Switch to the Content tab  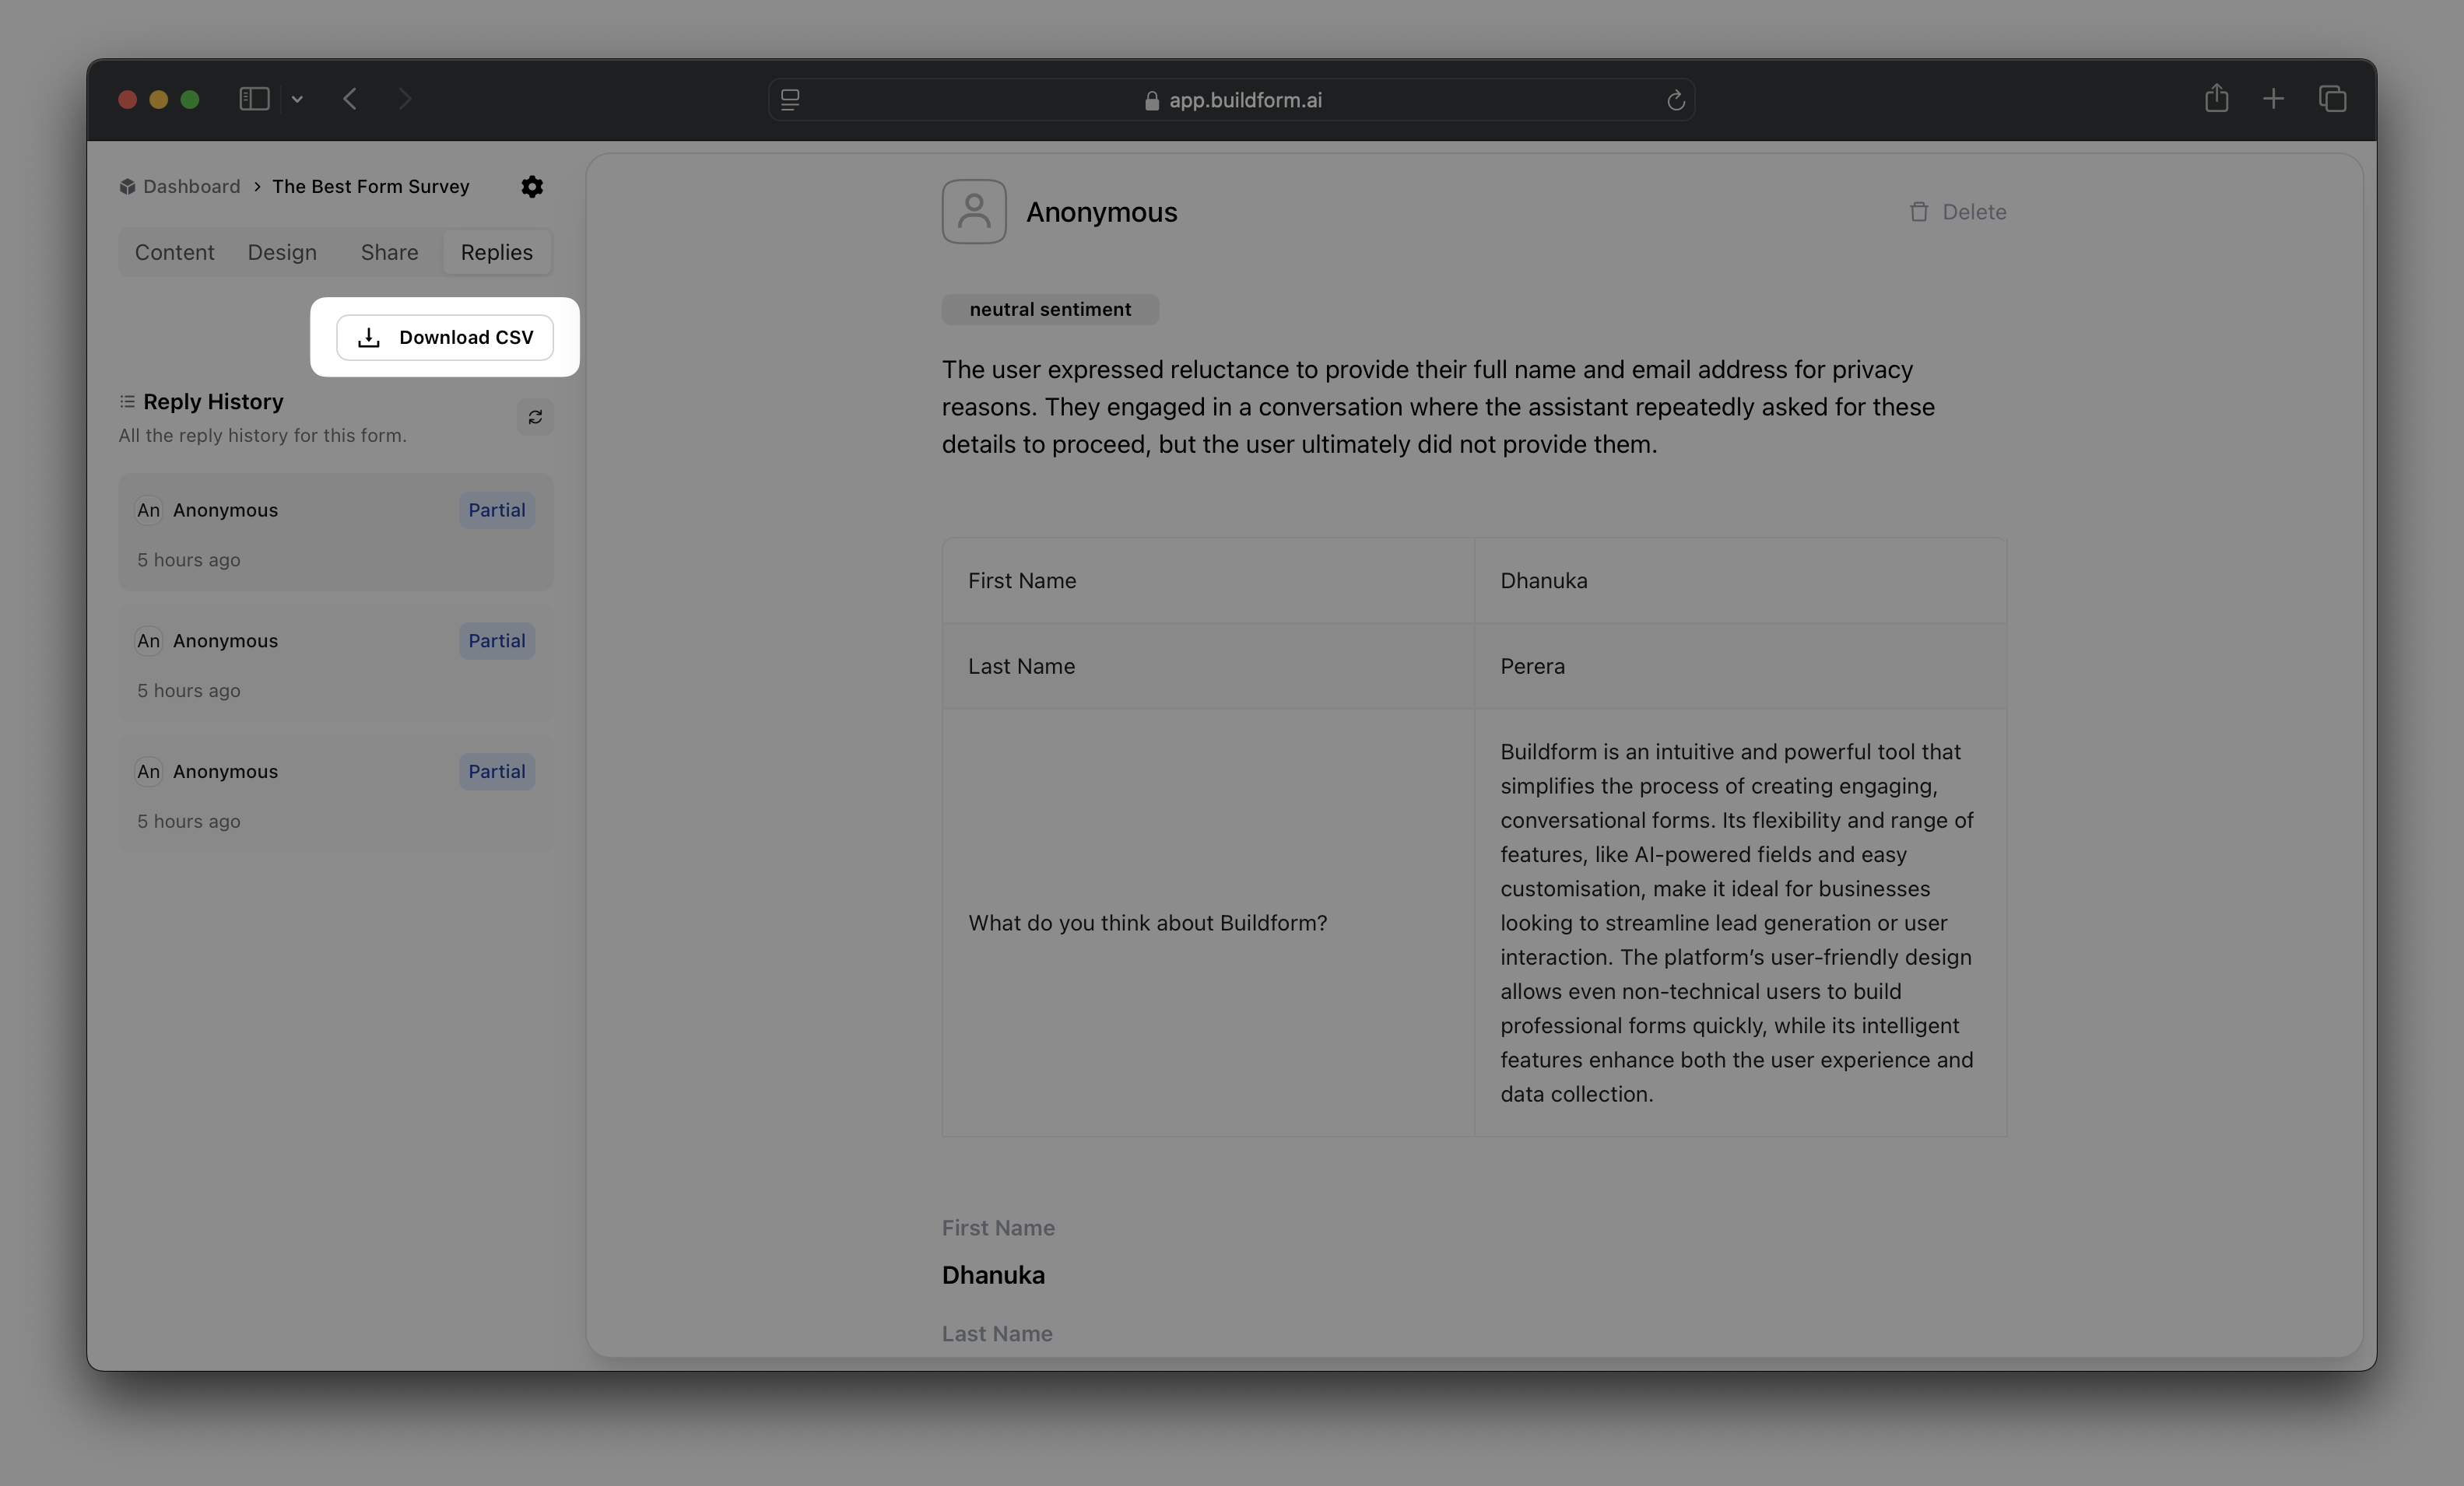coord(175,252)
